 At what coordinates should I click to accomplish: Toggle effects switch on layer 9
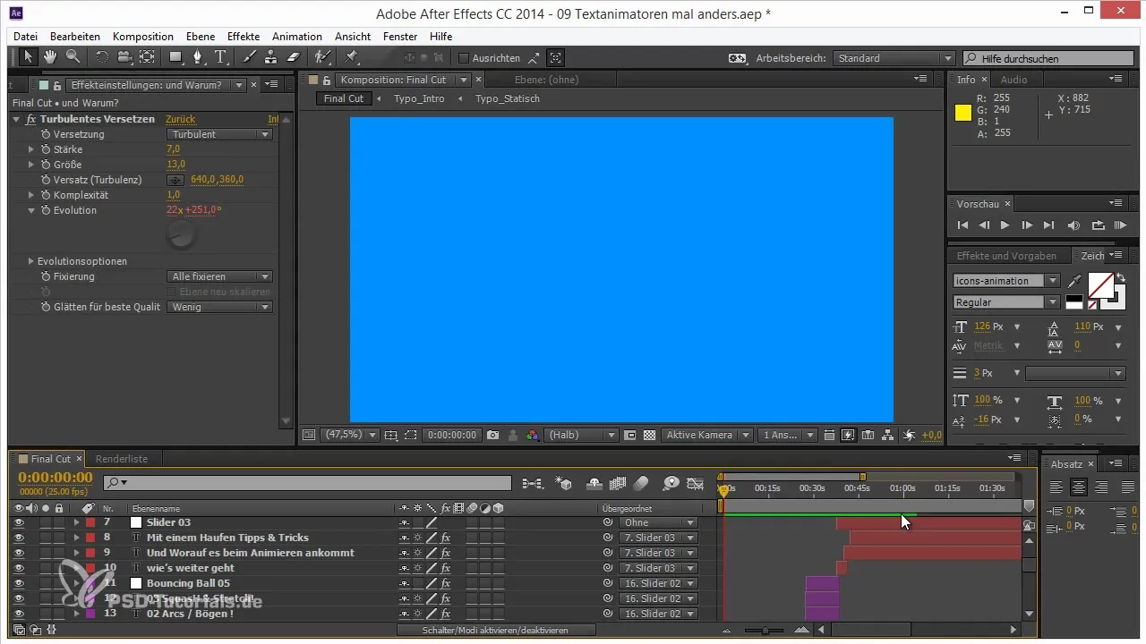click(445, 553)
